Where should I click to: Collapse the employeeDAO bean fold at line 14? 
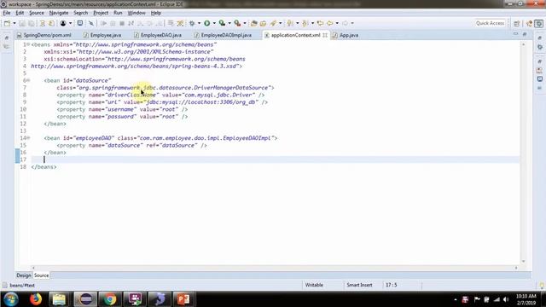[28, 138]
